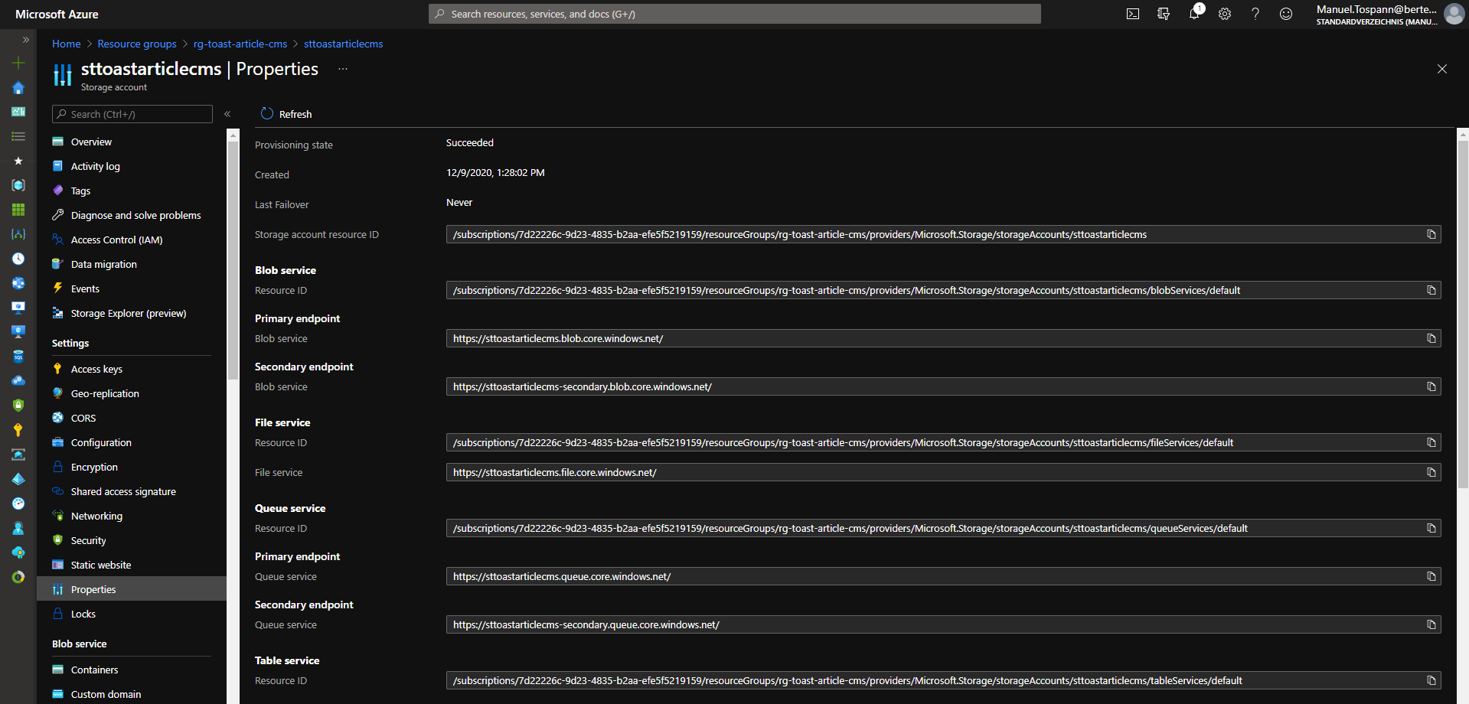The width and height of the screenshot is (1469, 704).
Task: Open All services list icon
Action: click(x=18, y=136)
